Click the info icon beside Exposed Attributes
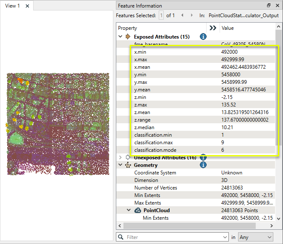This screenshot has height=244, width=283. [x=203, y=37]
